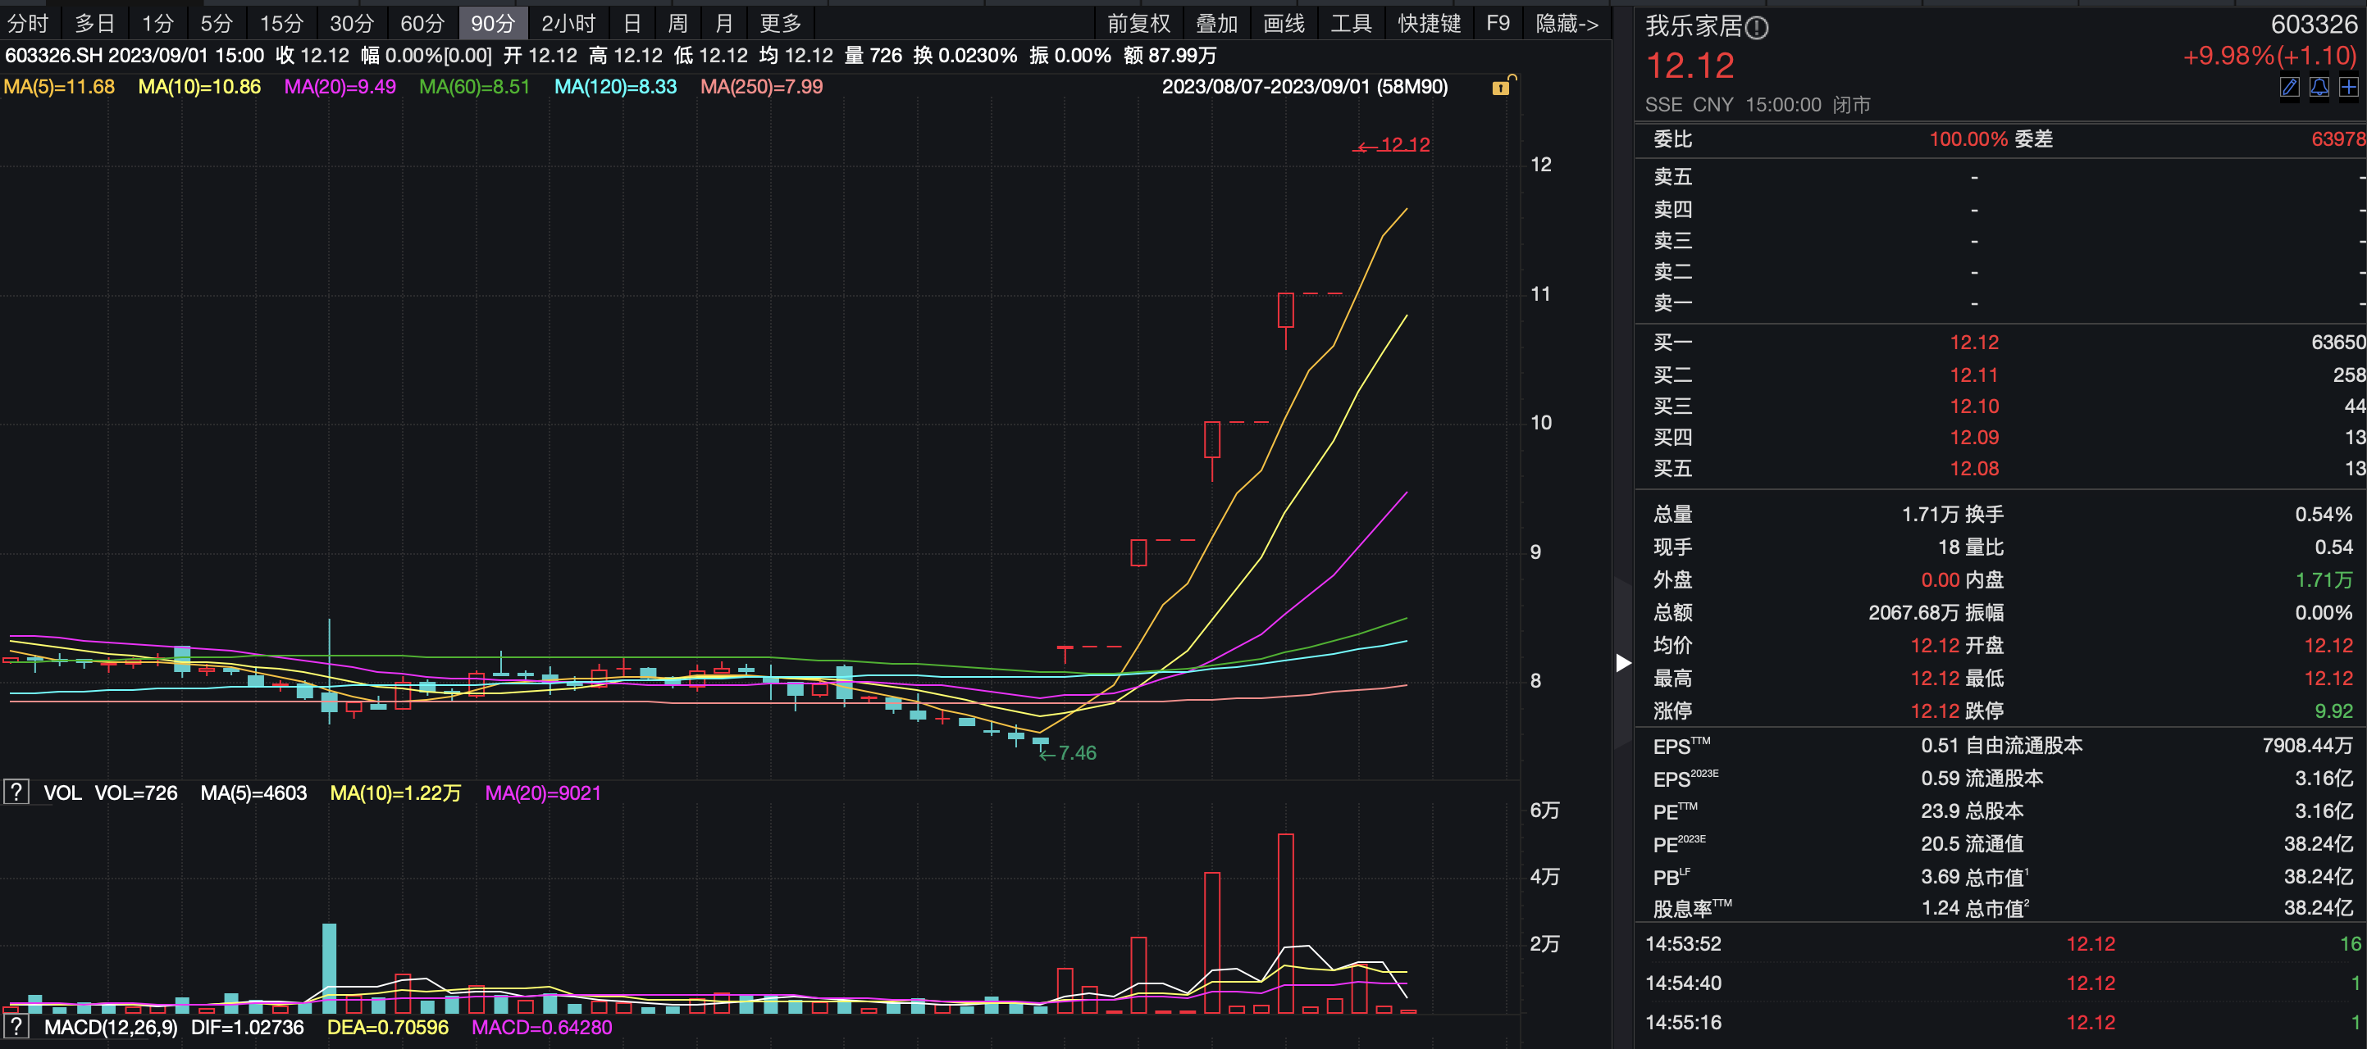Switch to the 日 daily chart tab

point(632,24)
